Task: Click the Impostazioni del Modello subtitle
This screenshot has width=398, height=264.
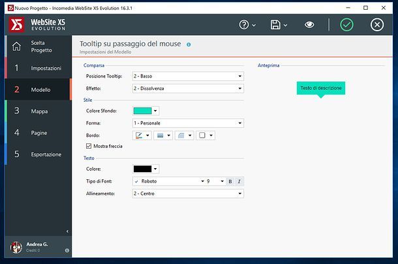Action: tap(105, 52)
